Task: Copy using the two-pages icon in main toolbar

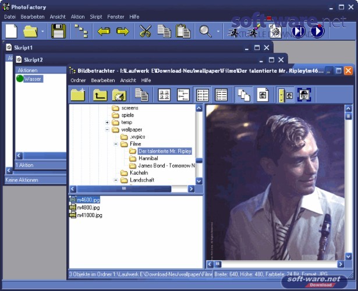Action: 164,31
